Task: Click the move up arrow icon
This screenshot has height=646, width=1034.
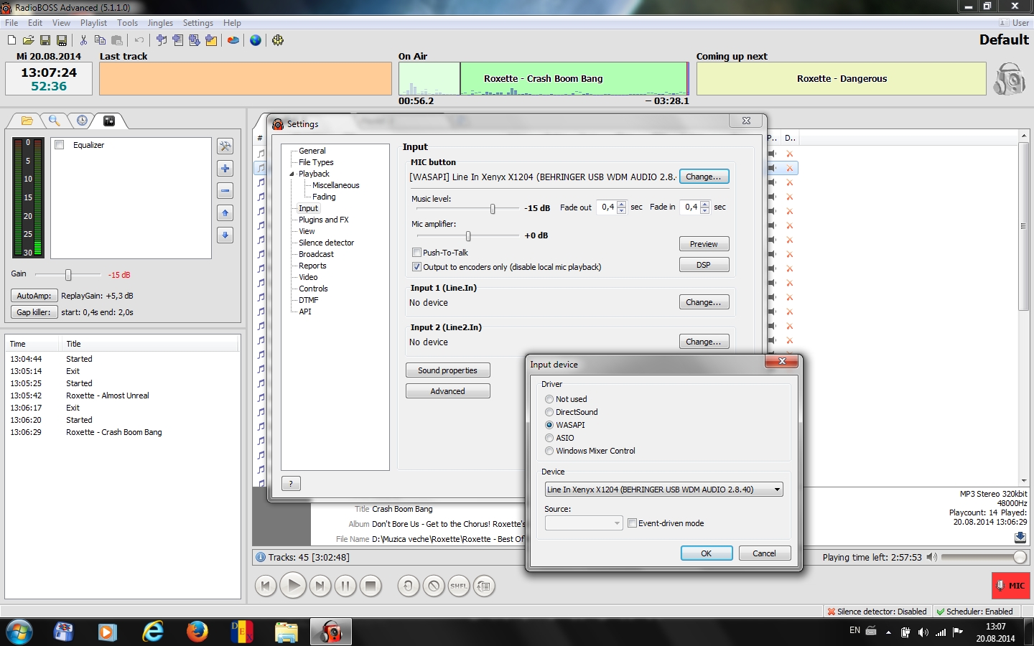Action: tap(225, 213)
